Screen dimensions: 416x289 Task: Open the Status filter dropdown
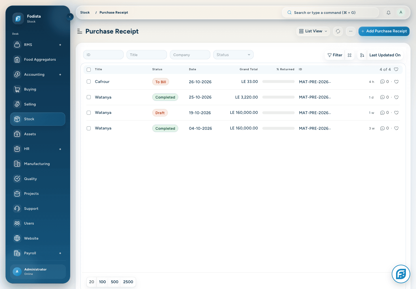pyautogui.click(x=233, y=55)
